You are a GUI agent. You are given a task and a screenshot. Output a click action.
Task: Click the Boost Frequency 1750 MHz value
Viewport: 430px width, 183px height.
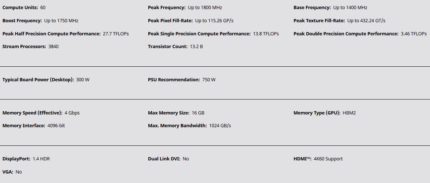(61, 20)
